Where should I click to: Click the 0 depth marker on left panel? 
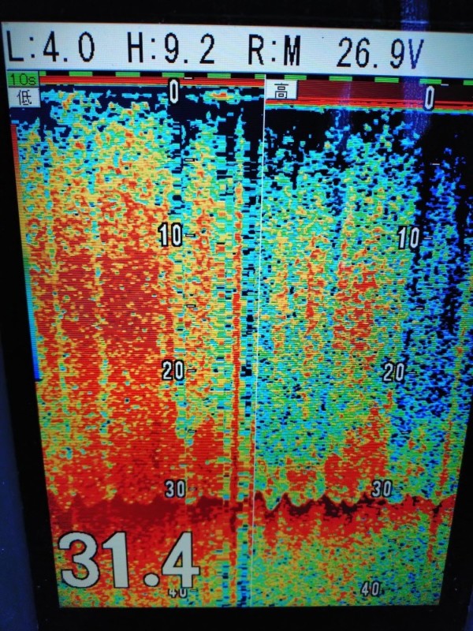click(x=173, y=91)
